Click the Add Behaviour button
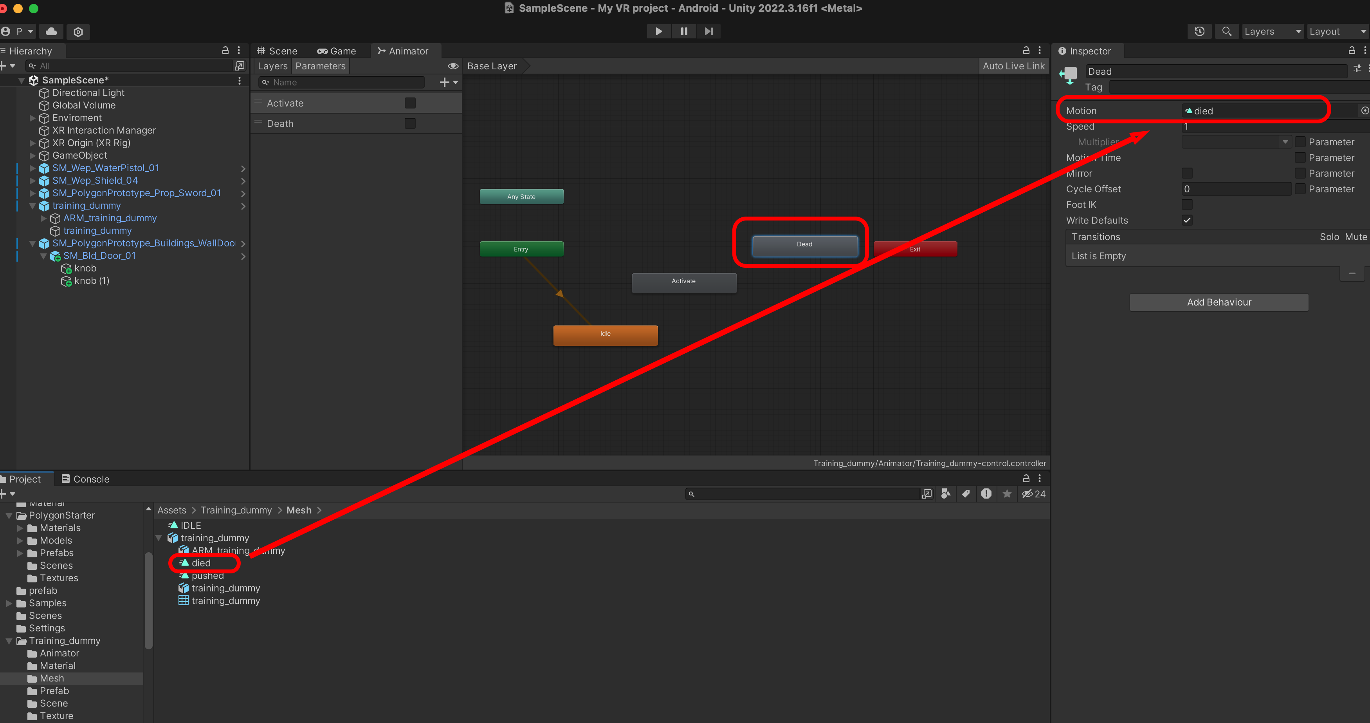This screenshot has width=1370, height=723. 1219,302
